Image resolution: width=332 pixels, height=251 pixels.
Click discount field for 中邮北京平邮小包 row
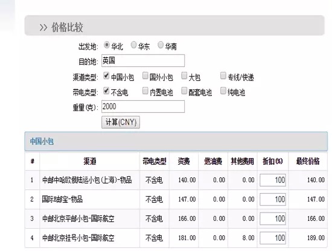273,218
